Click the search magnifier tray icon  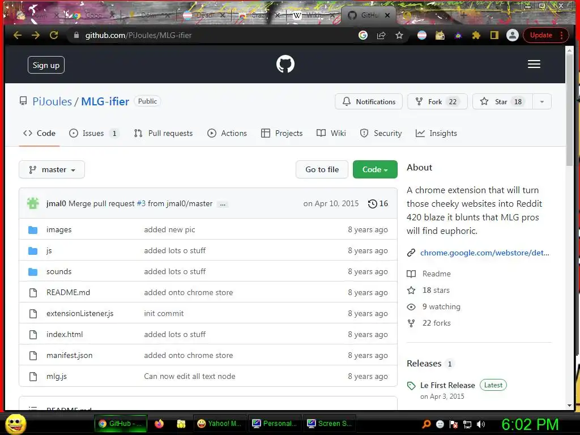(x=426, y=424)
